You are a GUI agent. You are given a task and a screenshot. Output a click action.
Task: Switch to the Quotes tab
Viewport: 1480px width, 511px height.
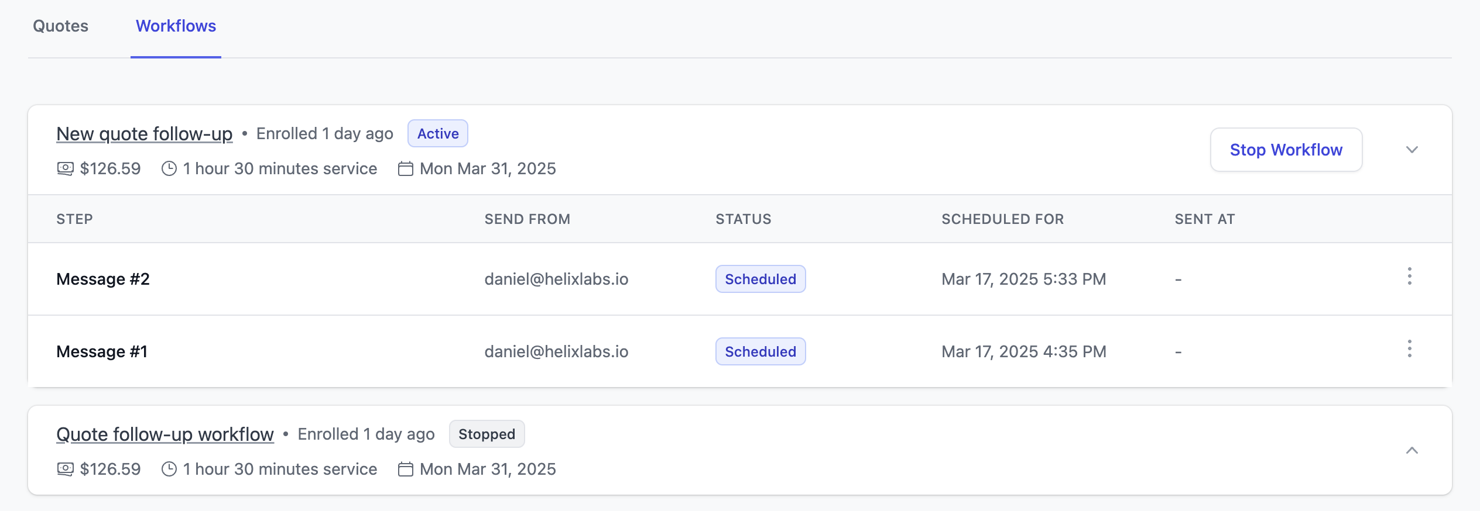point(60,26)
